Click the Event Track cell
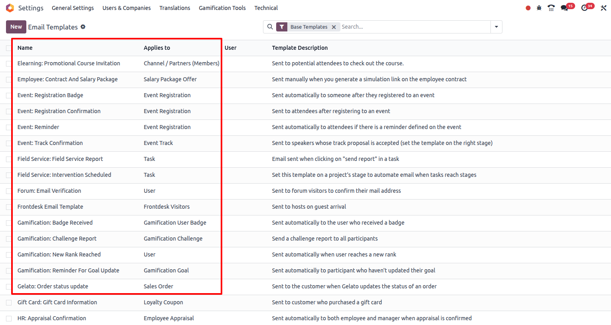The image size is (611, 325). click(x=158, y=143)
